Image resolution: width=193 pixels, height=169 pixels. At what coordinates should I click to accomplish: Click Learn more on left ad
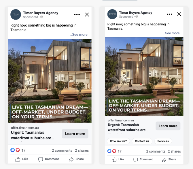75,134
